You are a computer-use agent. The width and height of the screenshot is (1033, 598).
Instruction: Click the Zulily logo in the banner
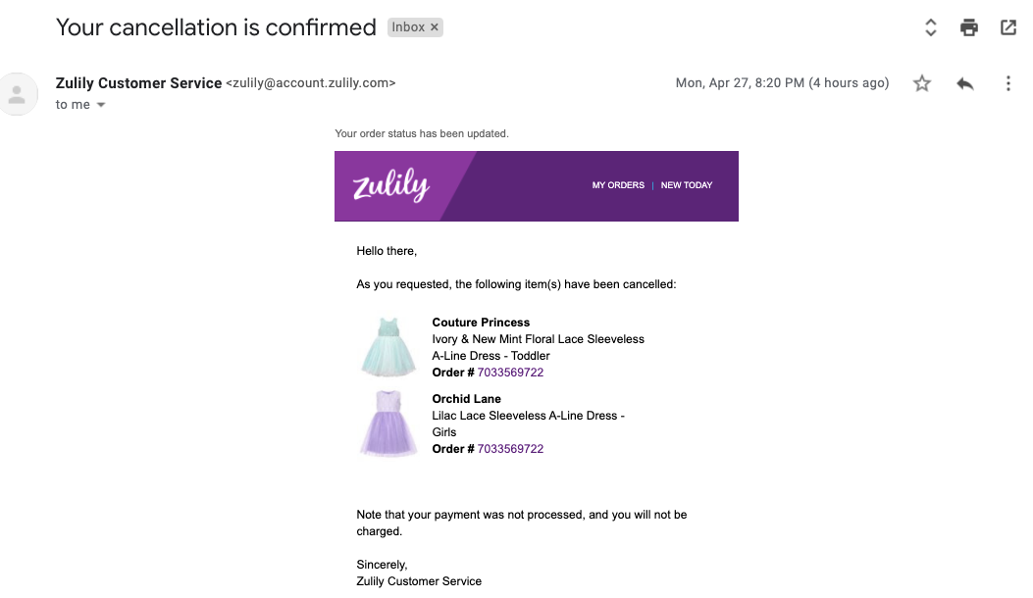pyautogui.click(x=391, y=184)
